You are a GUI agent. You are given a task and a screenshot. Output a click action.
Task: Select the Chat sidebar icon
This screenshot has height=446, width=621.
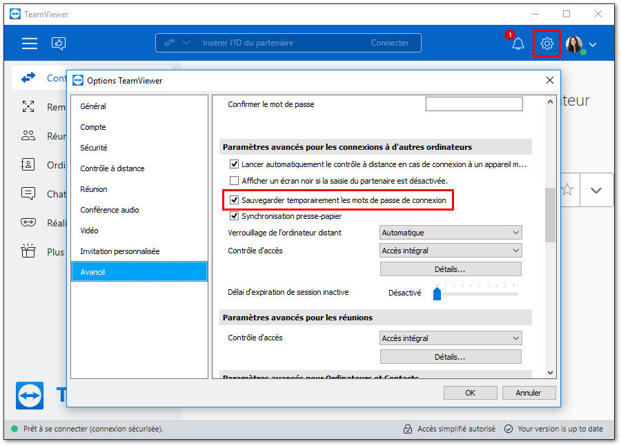(x=28, y=193)
